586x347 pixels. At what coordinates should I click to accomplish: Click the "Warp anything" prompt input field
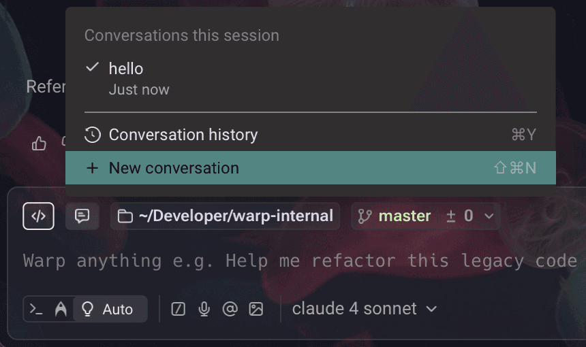point(300,261)
